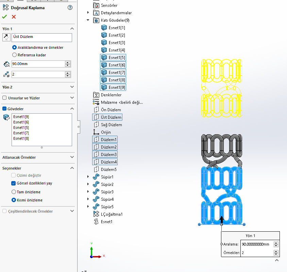Click the Üst Düzlem direction input field
Viewport: 287px width, 272px height.
pos(42,37)
